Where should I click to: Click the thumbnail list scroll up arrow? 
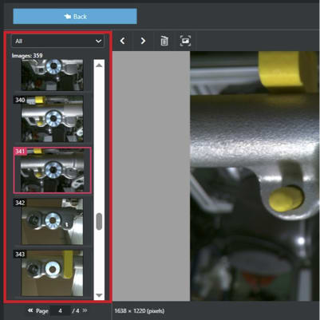pyautogui.click(x=99, y=65)
